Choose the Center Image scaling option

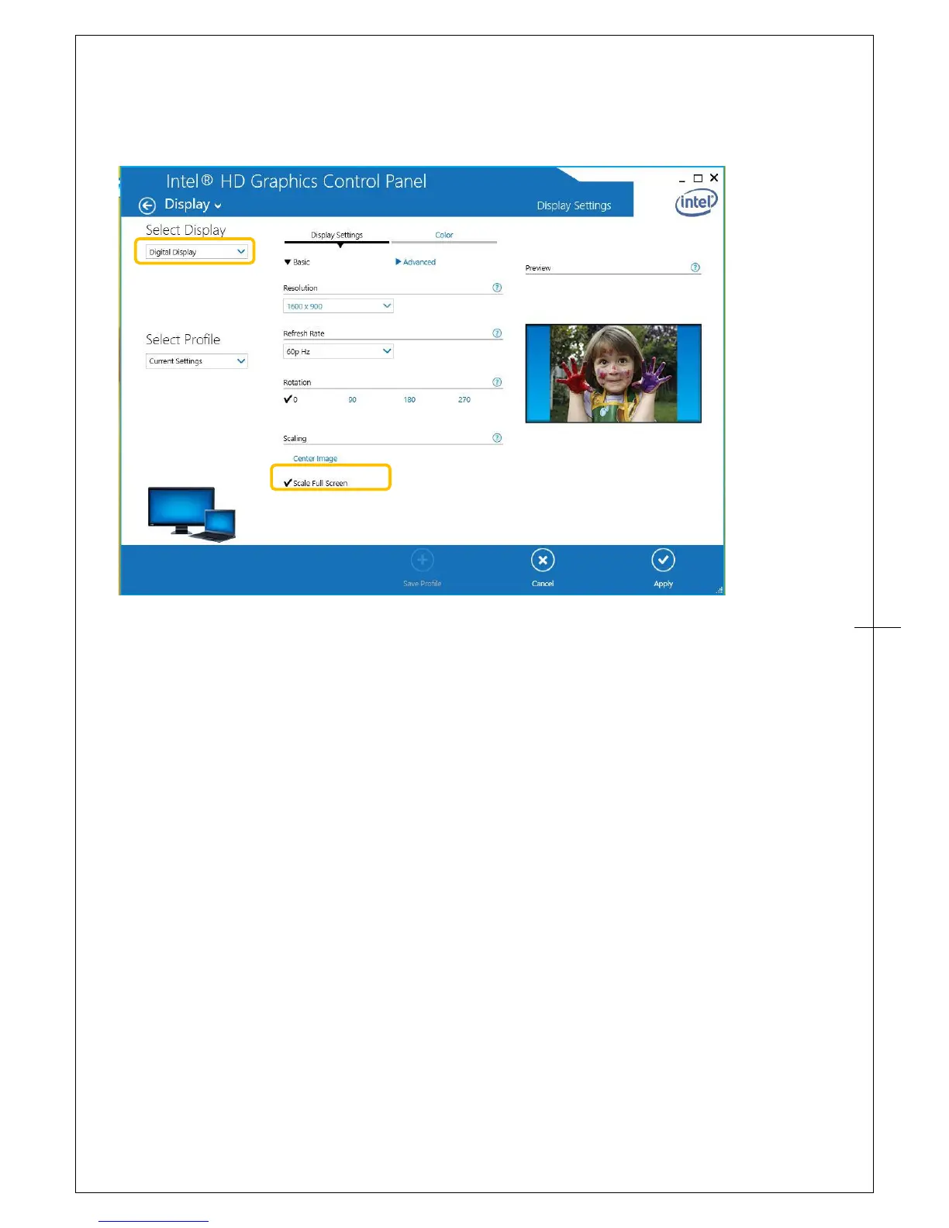[x=315, y=459]
